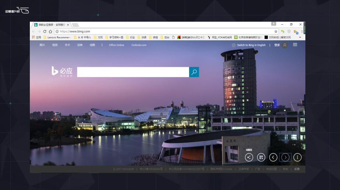Open the QR code icon
Image resolution: width=340 pixels, height=190 pixels.
[x=261, y=157]
